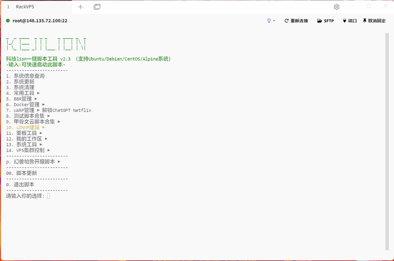
Task: Click menu line 1. 系统信息查询
Action: pos(25,76)
